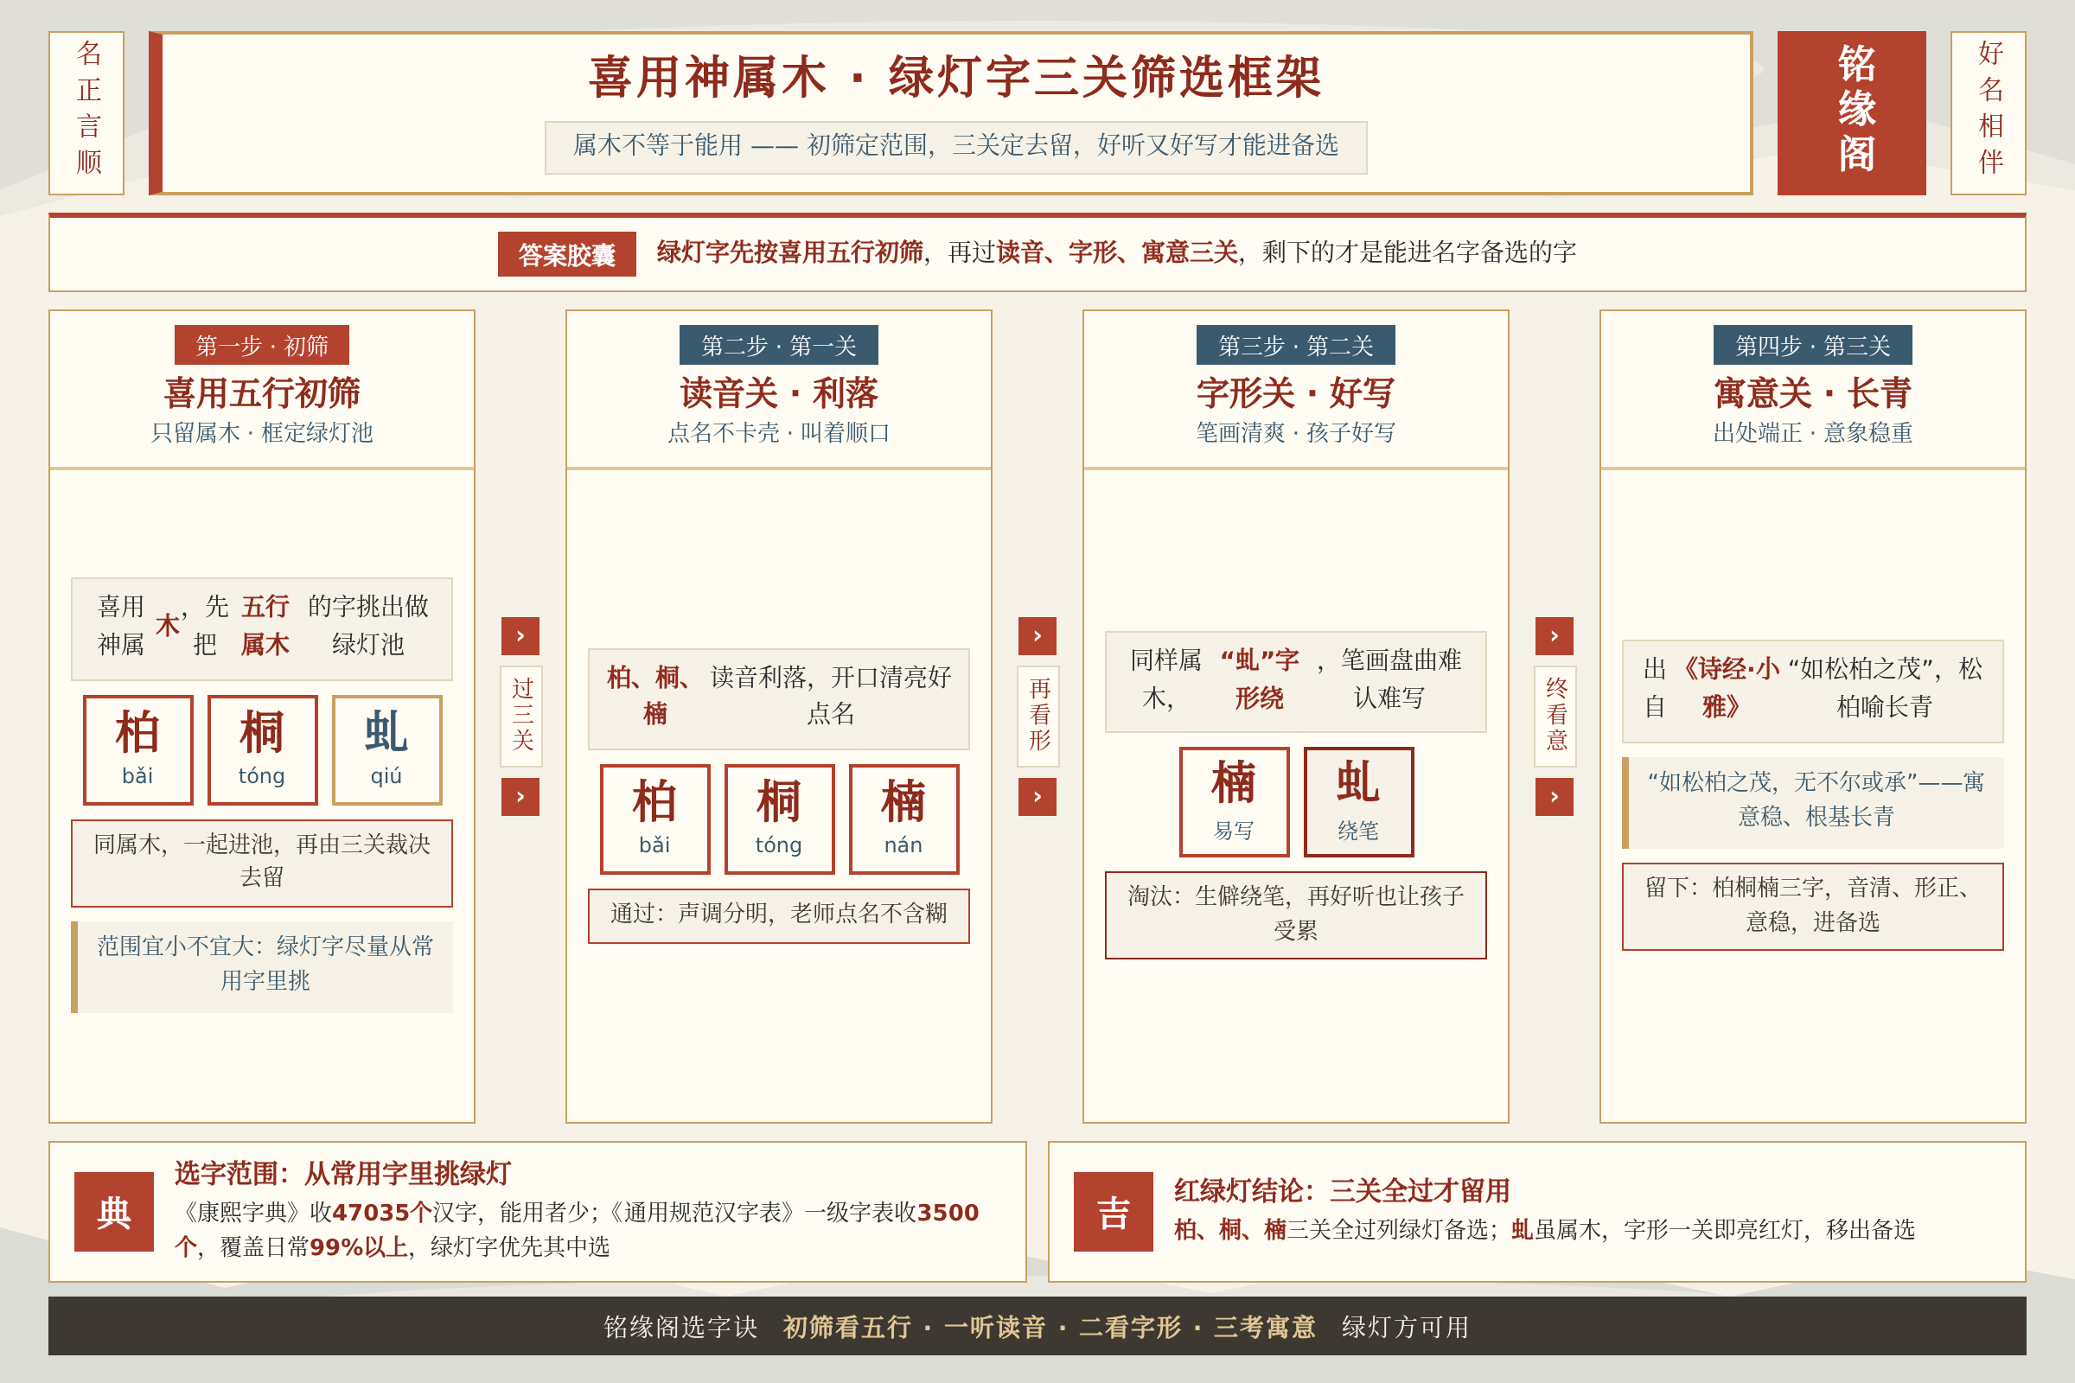The width and height of the screenshot is (2075, 1383).
Task: Click the note 范围宜小不宜大
Action: point(262,966)
